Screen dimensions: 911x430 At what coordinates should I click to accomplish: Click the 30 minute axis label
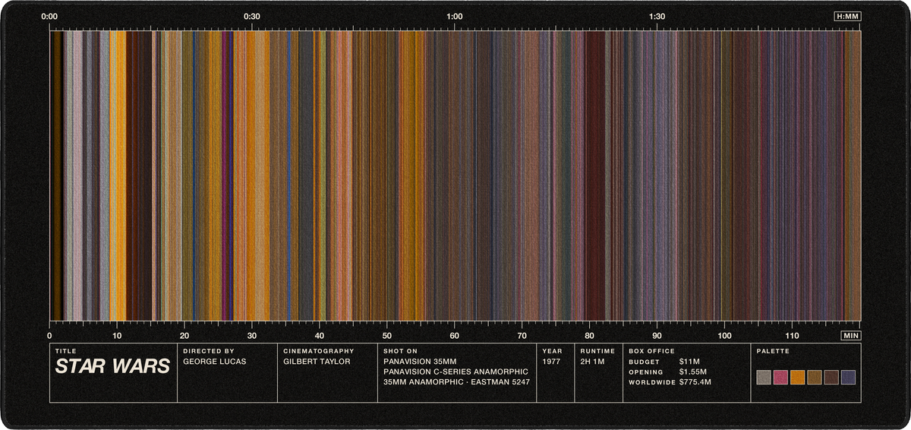(252, 335)
